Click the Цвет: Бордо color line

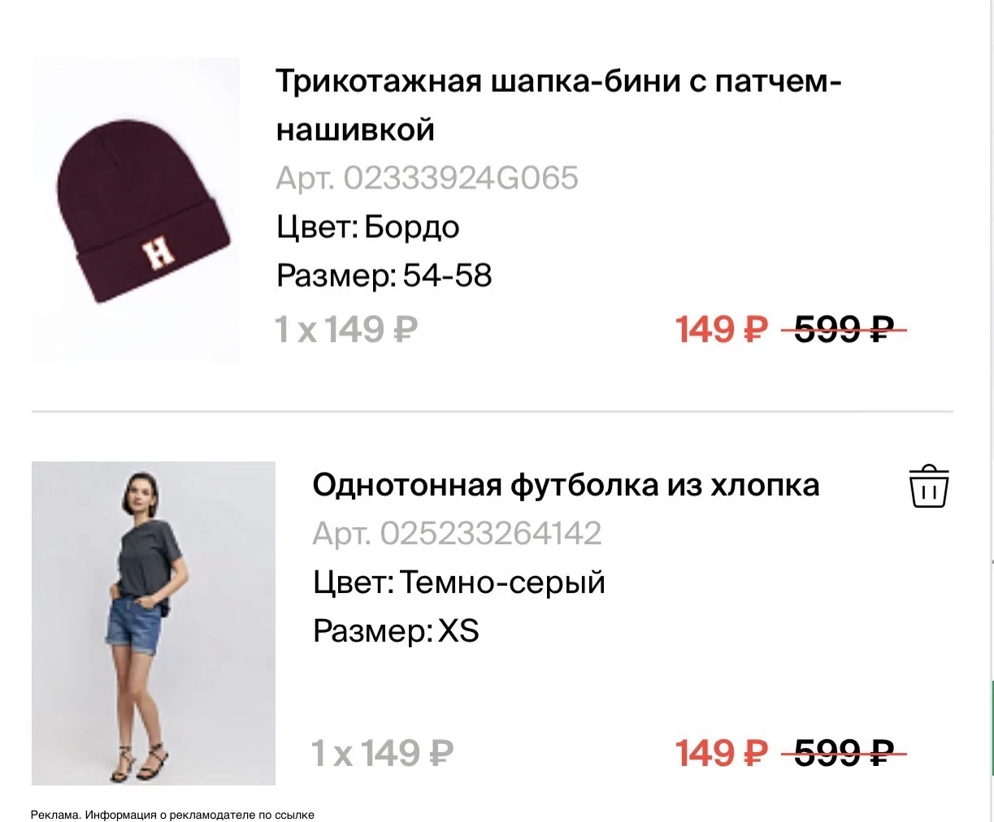(x=368, y=227)
